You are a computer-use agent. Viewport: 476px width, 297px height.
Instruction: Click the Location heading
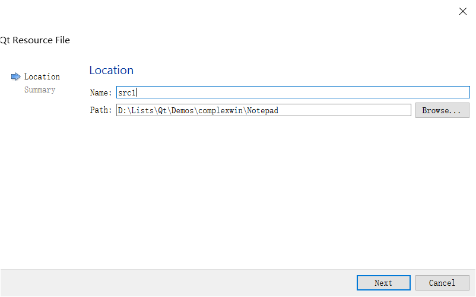[x=112, y=71]
